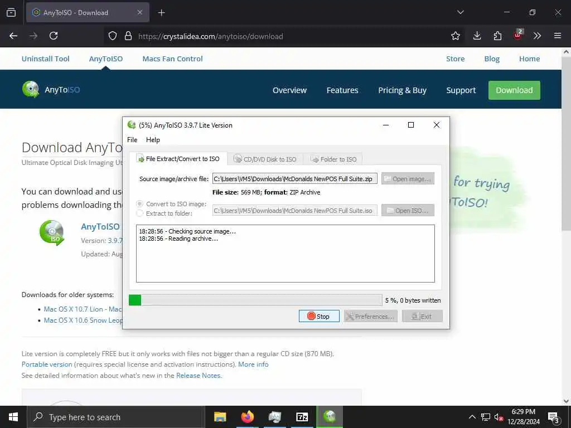Click Firefox back arrow button

pyautogui.click(x=13, y=36)
